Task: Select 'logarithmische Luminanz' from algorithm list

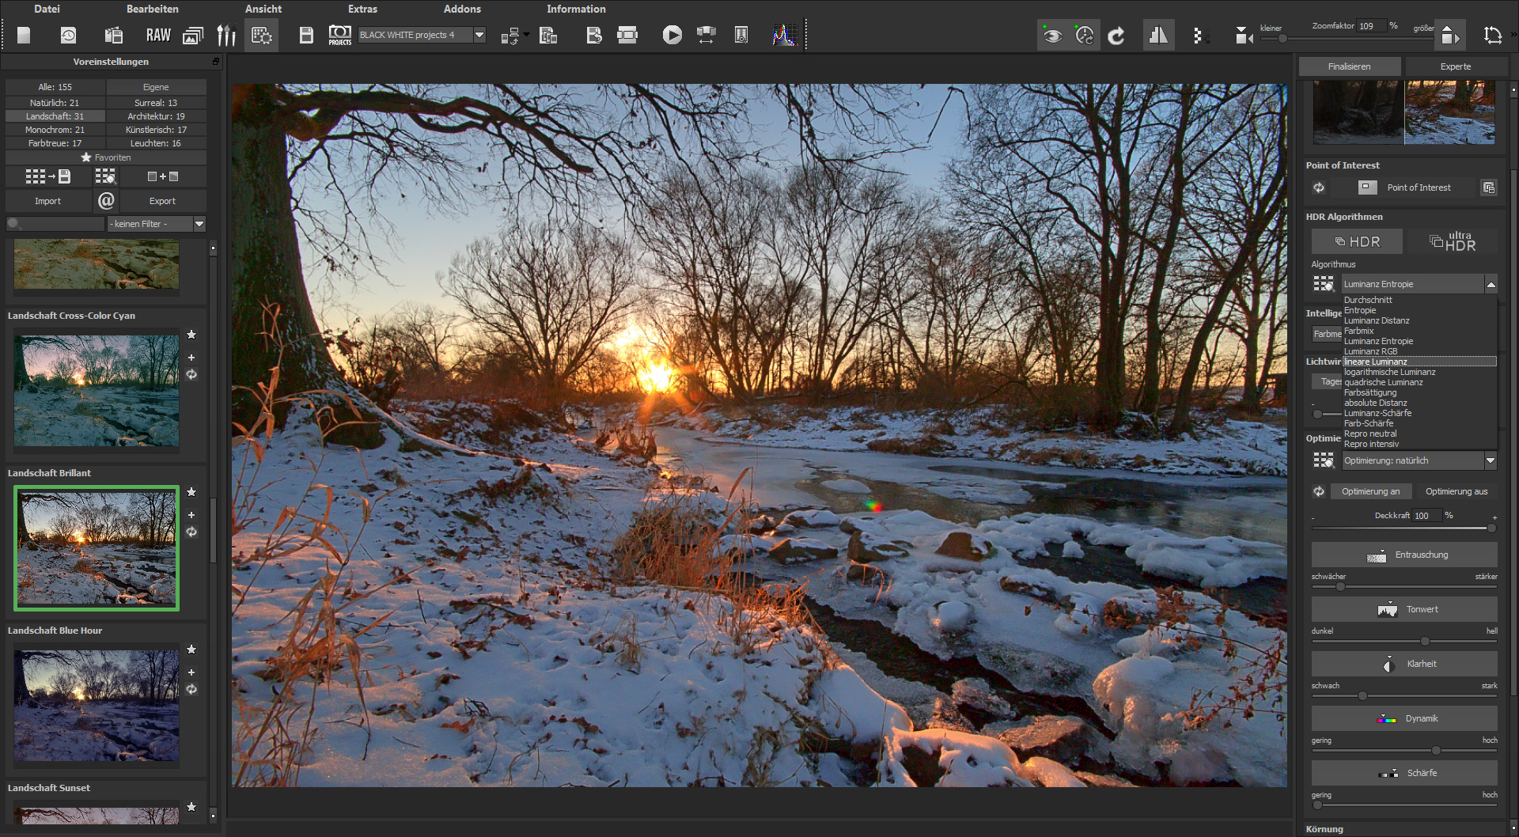Action: [x=1389, y=372]
